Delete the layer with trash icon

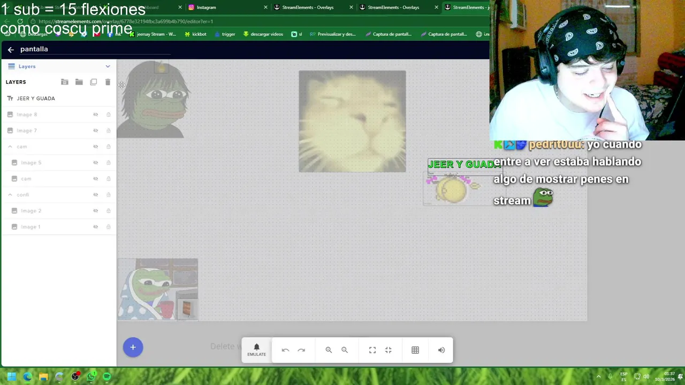[x=108, y=82]
